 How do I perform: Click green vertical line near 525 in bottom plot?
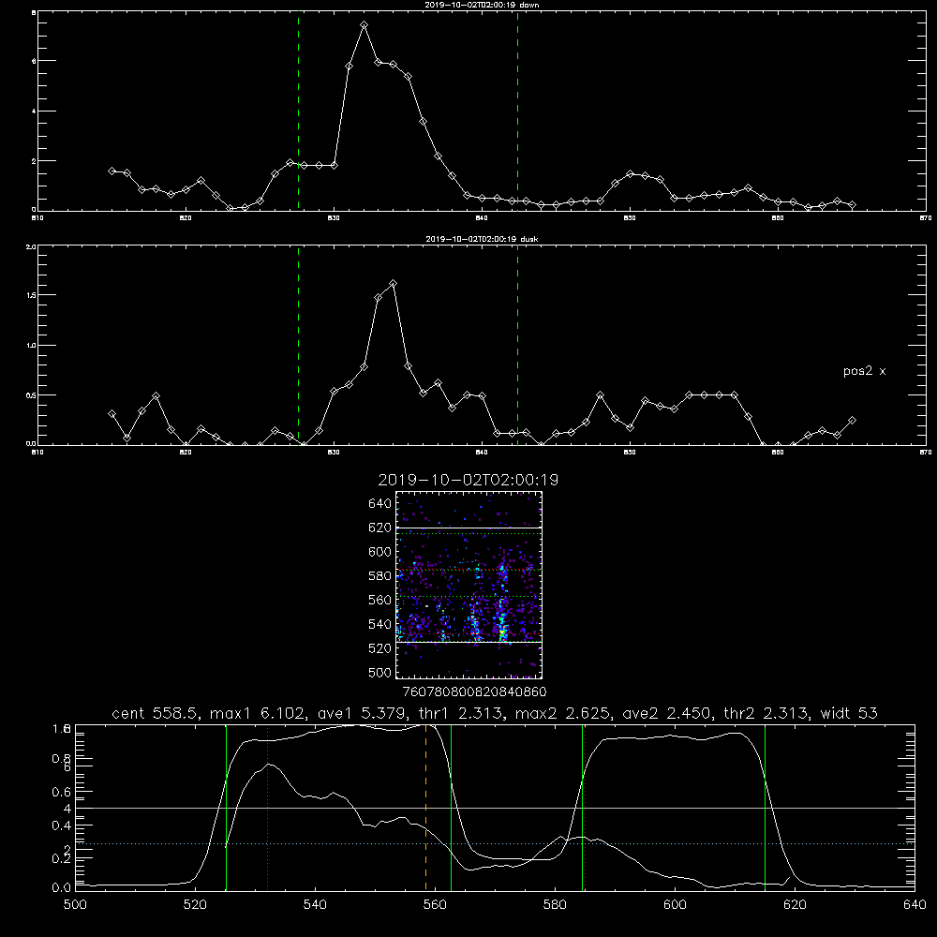pos(226,808)
